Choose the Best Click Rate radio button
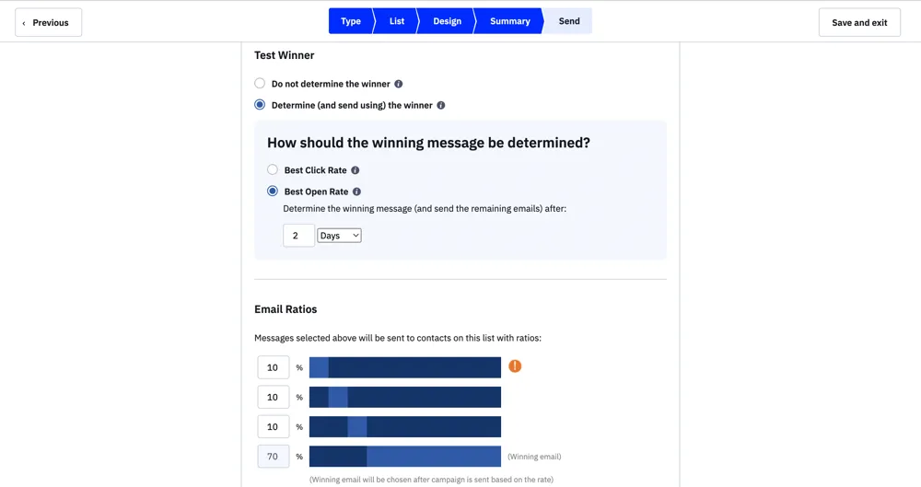Screen dimensions: 921x487 (x=273, y=170)
